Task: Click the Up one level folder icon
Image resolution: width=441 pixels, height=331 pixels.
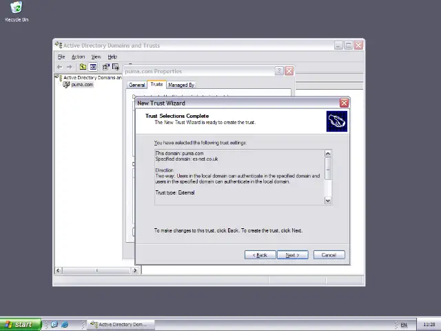Action: [x=83, y=67]
